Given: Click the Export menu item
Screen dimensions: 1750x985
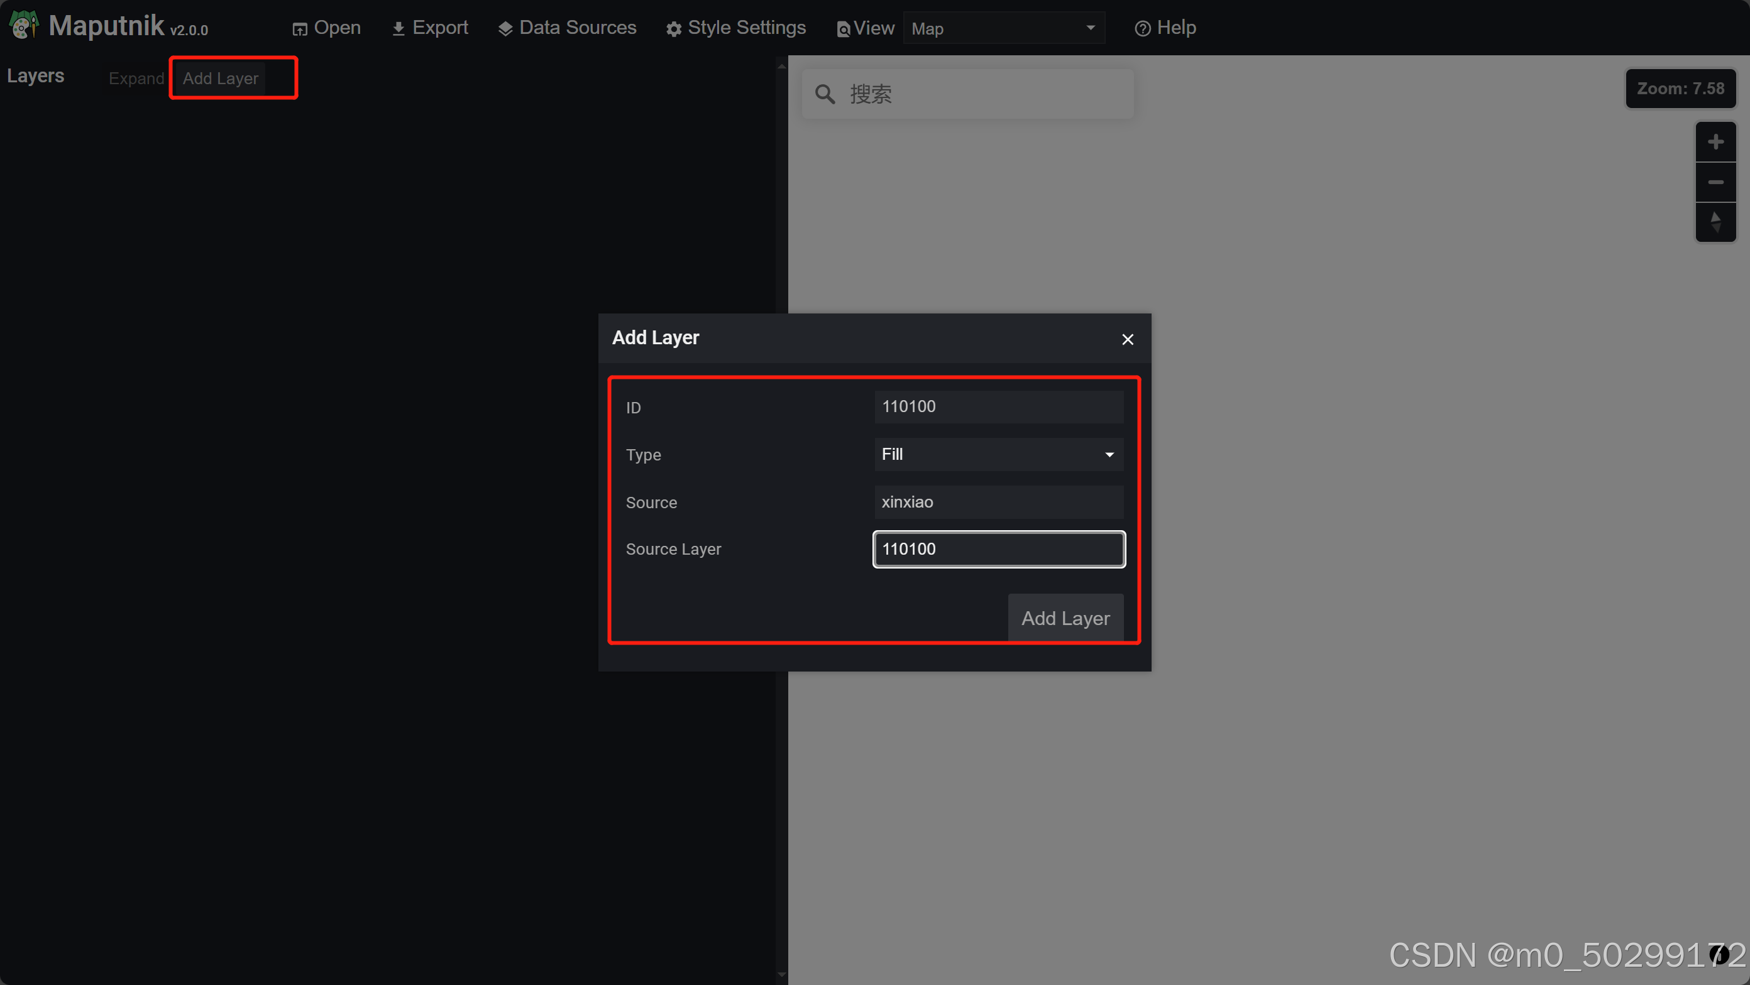Looking at the screenshot, I should tap(430, 28).
